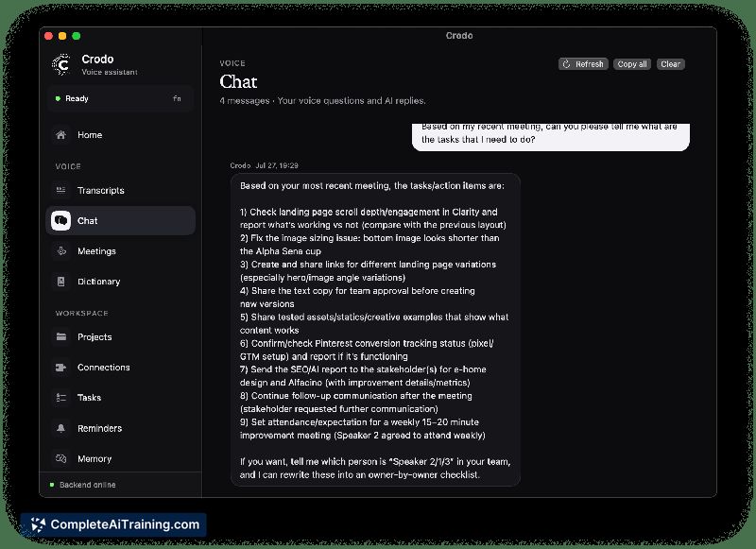Click the Crodo window title text
The height and width of the screenshot is (549, 756).
pyautogui.click(x=459, y=36)
